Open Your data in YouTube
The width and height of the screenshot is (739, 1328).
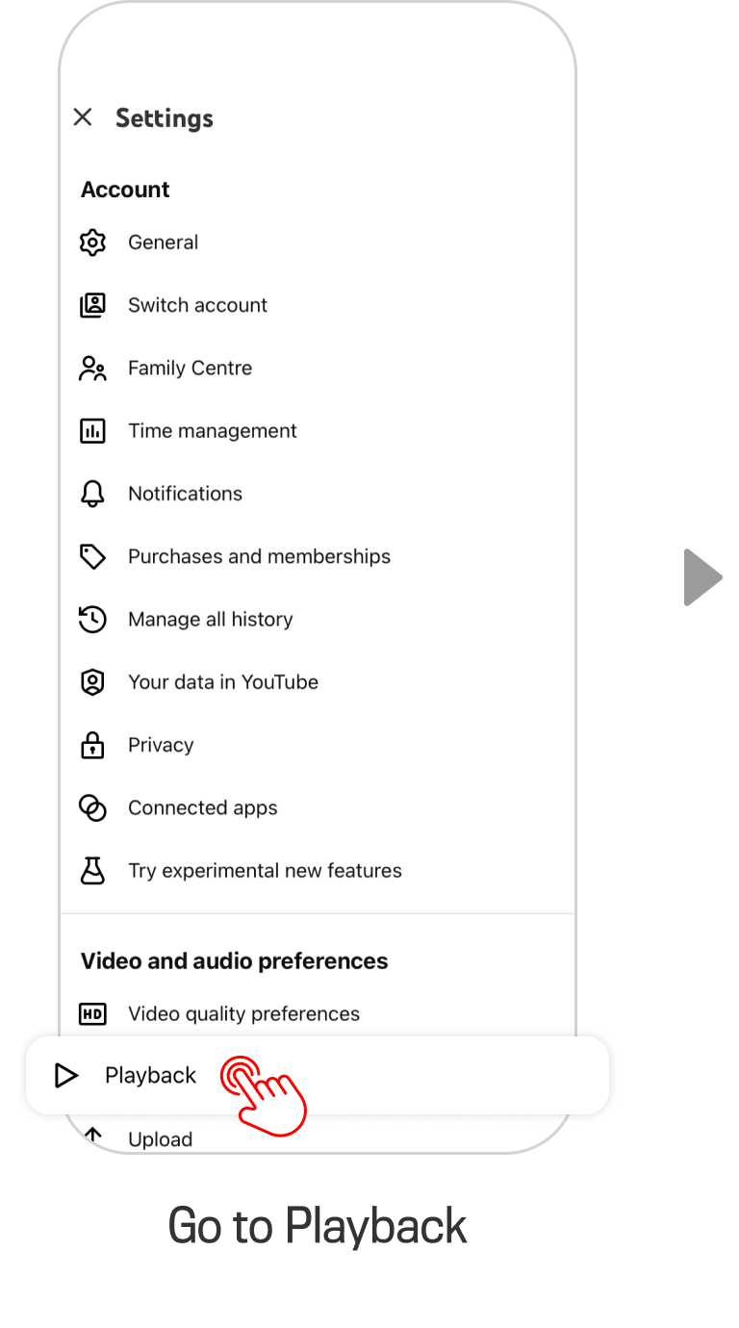pyautogui.click(x=223, y=682)
